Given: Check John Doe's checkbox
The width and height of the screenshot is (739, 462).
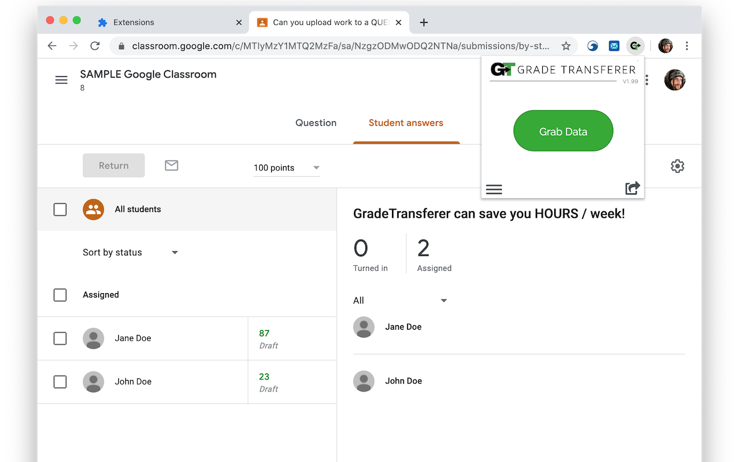Looking at the screenshot, I should point(60,382).
